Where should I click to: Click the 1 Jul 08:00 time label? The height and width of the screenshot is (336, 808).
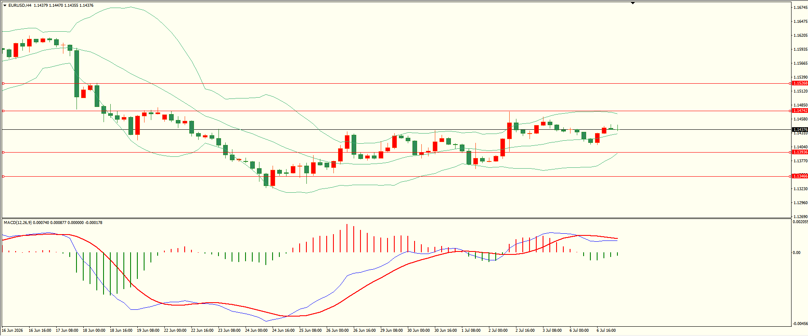[471, 331]
